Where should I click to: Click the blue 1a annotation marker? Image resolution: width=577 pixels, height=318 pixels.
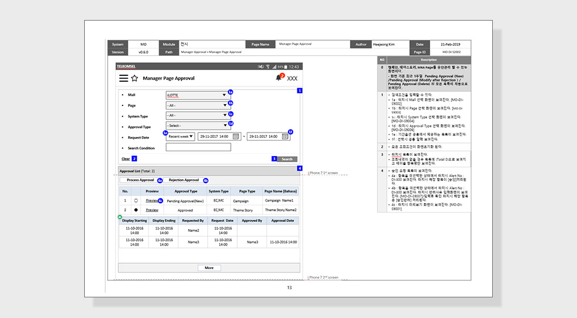[230, 92]
